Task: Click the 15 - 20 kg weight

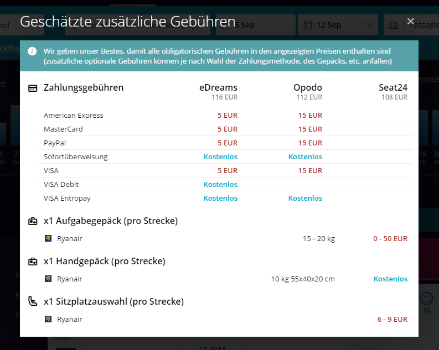Action: click(319, 238)
